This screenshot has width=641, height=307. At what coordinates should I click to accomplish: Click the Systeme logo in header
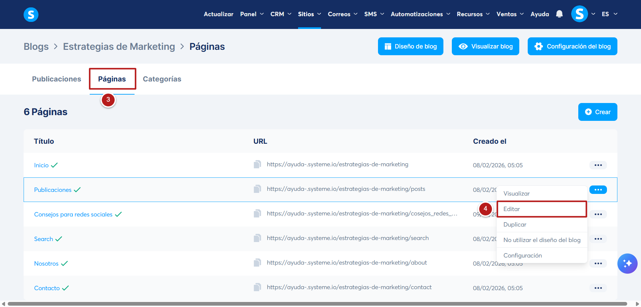pyautogui.click(x=31, y=14)
